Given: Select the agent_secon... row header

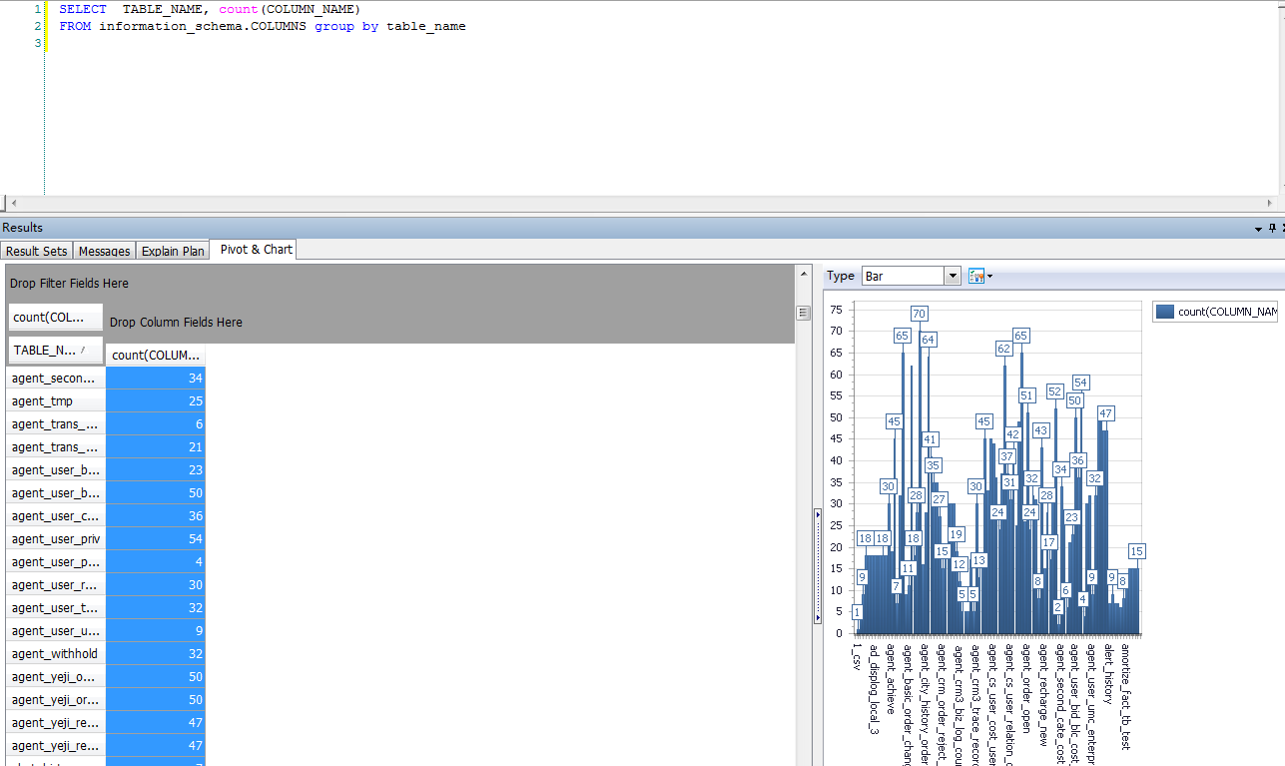Looking at the screenshot, I should click(56, 379).
